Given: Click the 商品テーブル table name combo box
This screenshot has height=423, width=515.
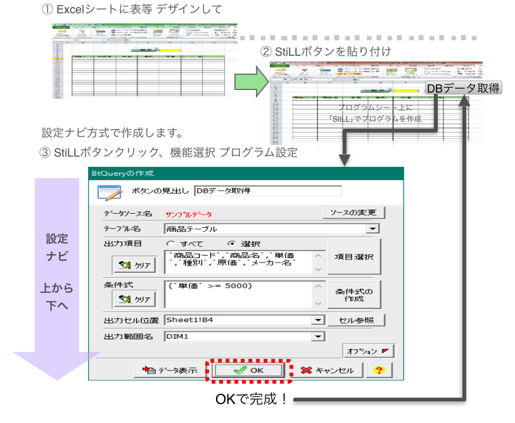Looking at the screenshot, I should [x=272, y=228].
